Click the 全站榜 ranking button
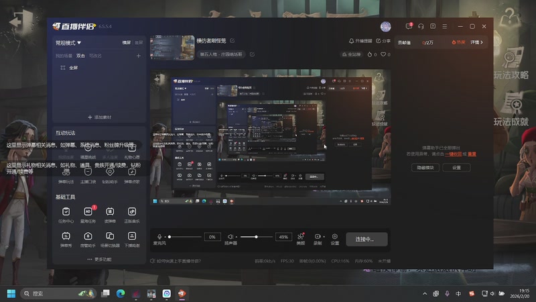 pos(351,54)
